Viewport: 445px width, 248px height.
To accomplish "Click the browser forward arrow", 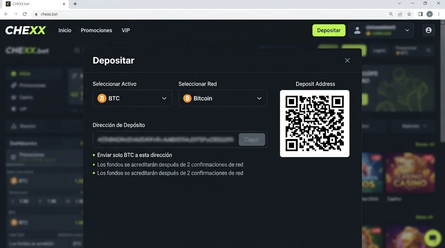I will coord(15,14).
